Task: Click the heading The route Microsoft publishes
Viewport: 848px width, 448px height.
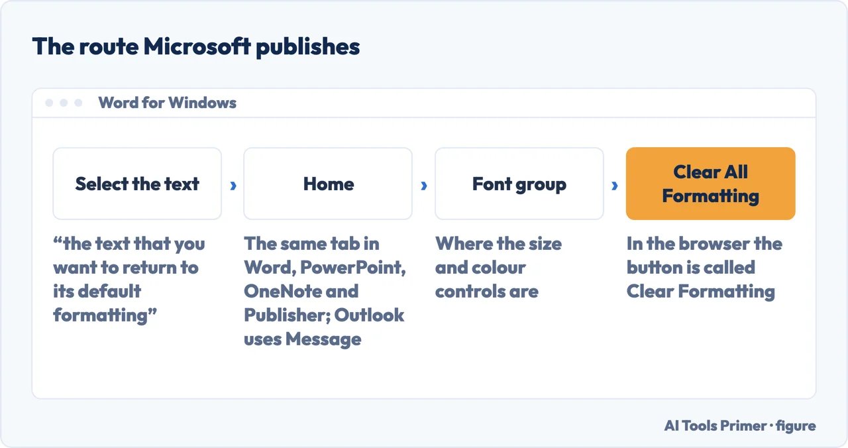Action: pos(196,46)
